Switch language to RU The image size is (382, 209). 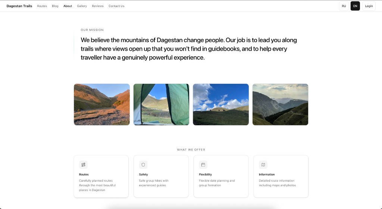pyautogui.click(x=344, y=6)
